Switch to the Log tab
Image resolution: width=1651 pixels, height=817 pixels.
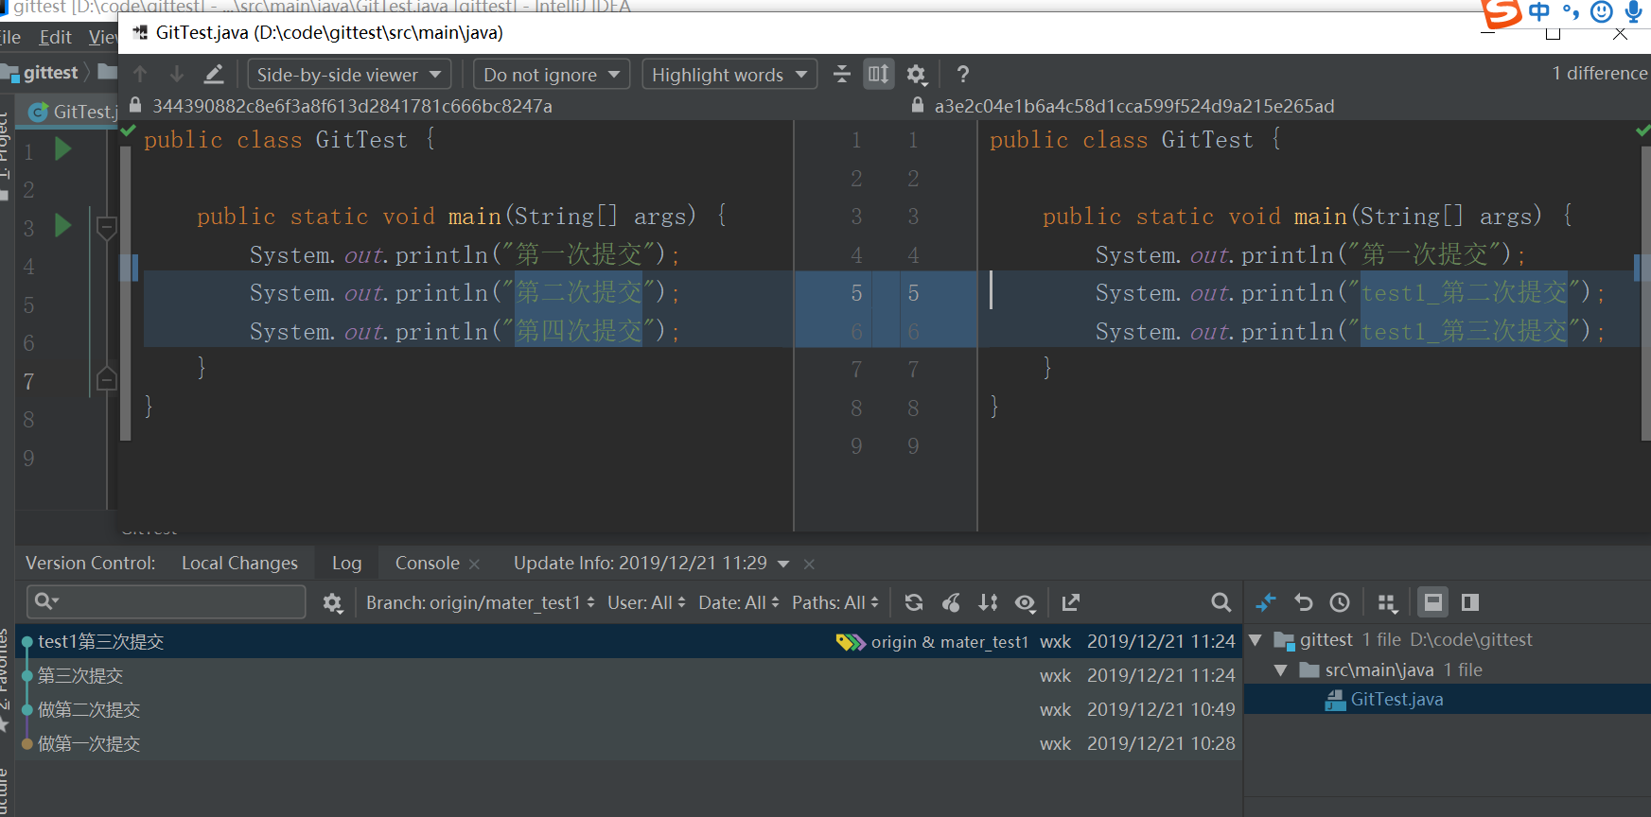(346, 563)
